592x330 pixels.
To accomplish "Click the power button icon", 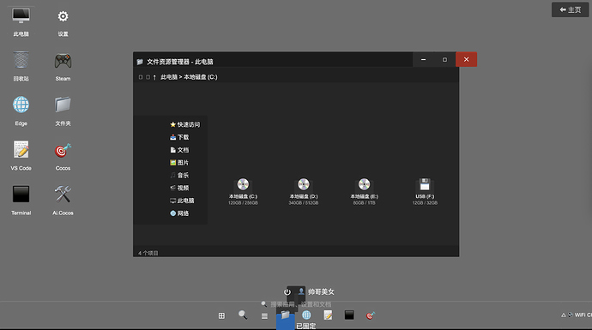I will (287, 292).
